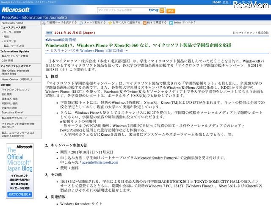Focus the Microsoft site search field
The image size is (271, 206).
[x=123, y=10]
